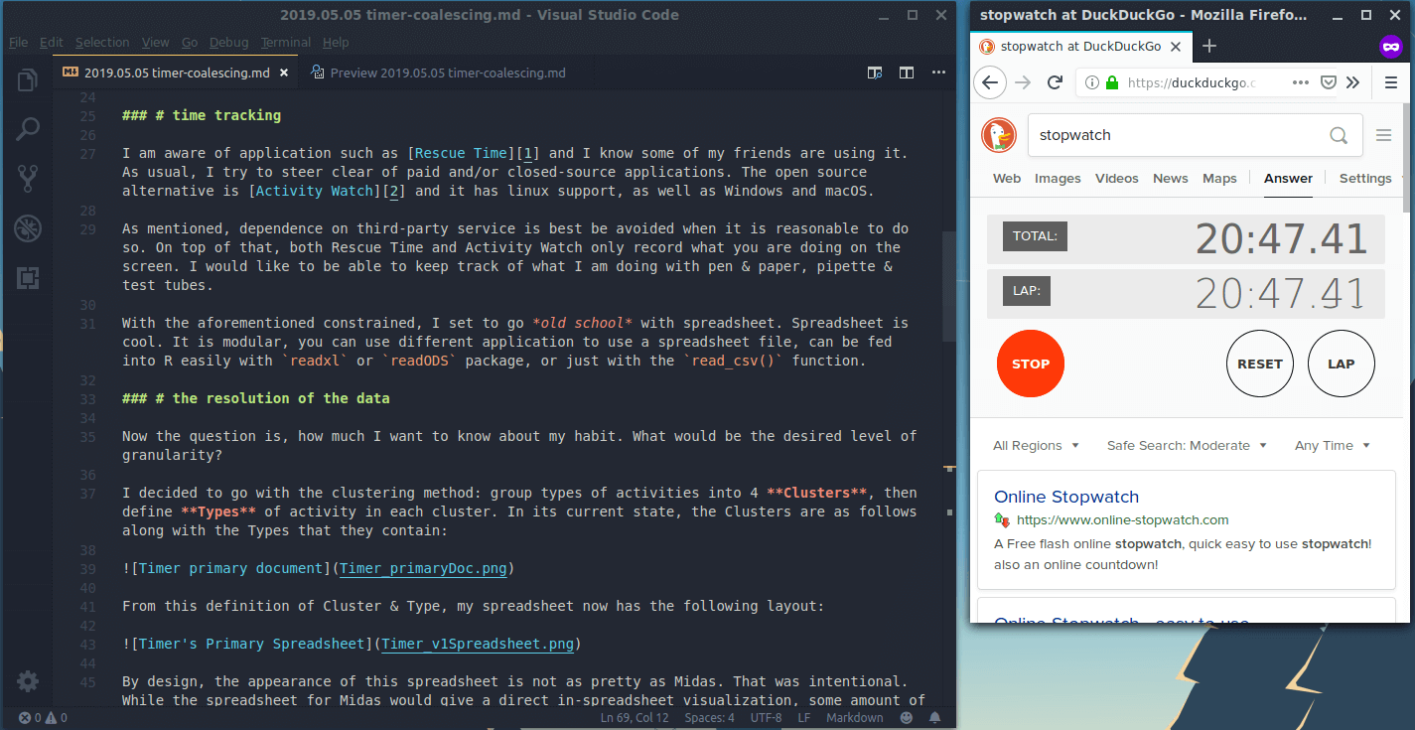The image size is (1415, 730).
Task: Expand the All Regions dropdown
Action: pos(1036,446)
